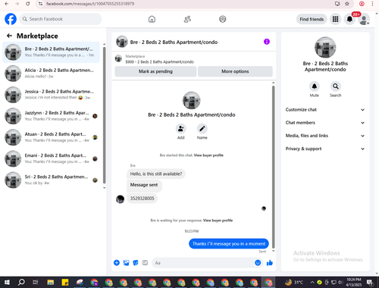Viewport: 379px width, 288px height.
Task: Click the sender avatar beside 3529328005
Action: point(120,199)
